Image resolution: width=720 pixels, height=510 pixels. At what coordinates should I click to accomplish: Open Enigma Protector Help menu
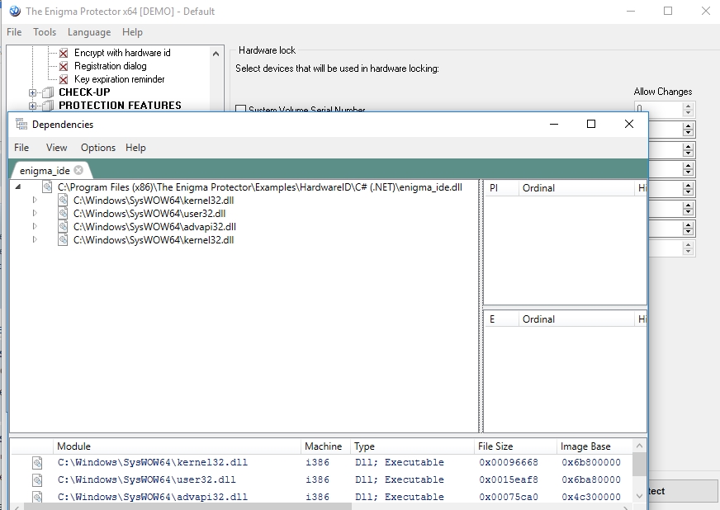coord(132,32)
